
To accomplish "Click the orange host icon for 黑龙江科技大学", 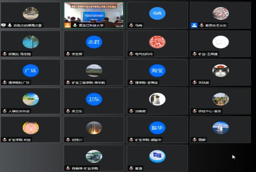I will point(68,26).
